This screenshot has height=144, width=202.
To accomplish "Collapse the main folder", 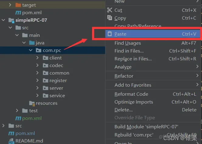I will pyautogui.click(x=17, y=35).
